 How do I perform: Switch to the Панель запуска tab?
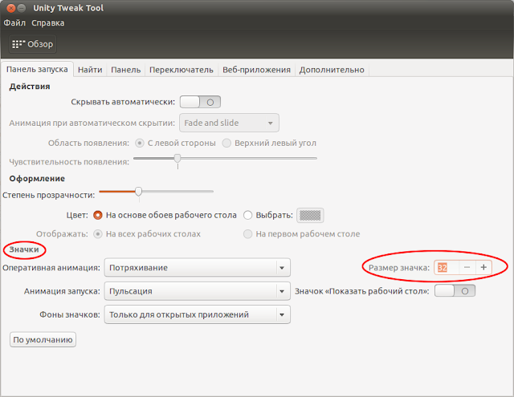pos(37,70)
